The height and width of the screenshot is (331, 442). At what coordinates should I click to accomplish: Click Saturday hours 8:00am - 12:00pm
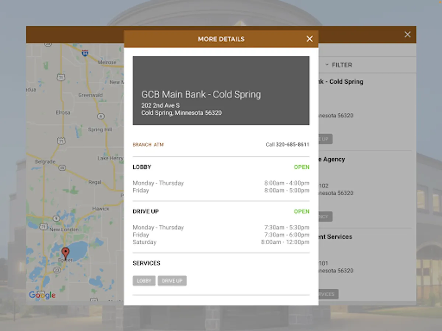tap(285, 242)
